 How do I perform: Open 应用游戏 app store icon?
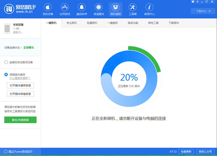coord(64,9)
